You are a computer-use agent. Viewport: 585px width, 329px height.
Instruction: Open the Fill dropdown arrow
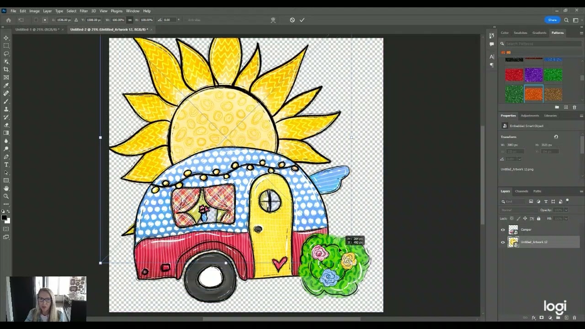tap(566, 218)
